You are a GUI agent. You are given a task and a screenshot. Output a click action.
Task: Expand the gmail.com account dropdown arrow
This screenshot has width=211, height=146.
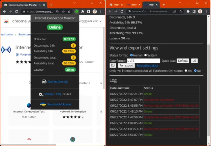click(101, 21)
